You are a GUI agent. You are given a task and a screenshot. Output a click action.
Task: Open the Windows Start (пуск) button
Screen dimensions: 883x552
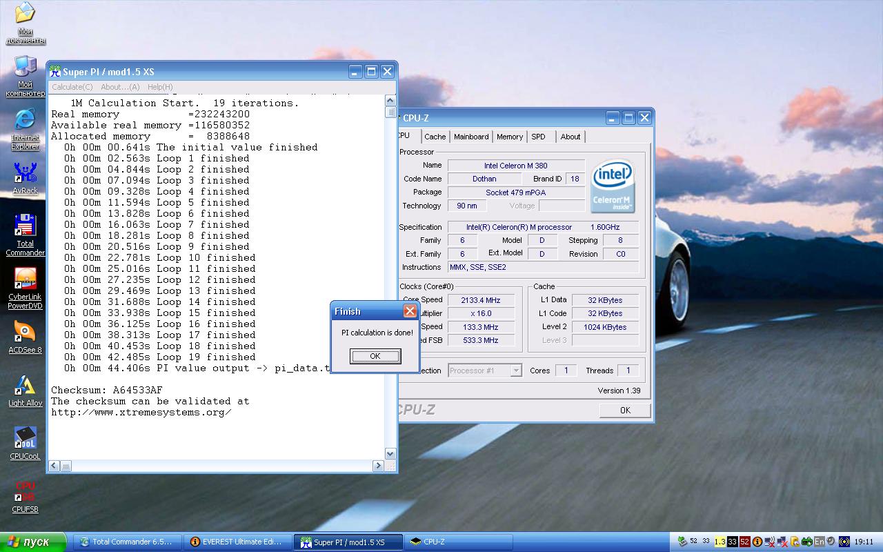pyautogui.click(x=33, y=542)
